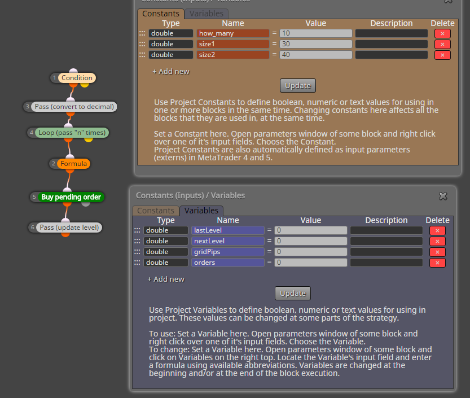Image resolution: width=470 pixels, height=398 pixels.
Task: Grab the drag handle of size2 row
Action: coord(142,55)
